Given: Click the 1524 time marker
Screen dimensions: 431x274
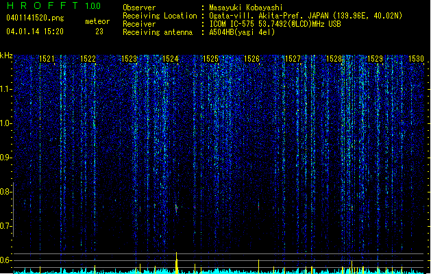Looking at the screenshot, I should (x=171, y=59).
